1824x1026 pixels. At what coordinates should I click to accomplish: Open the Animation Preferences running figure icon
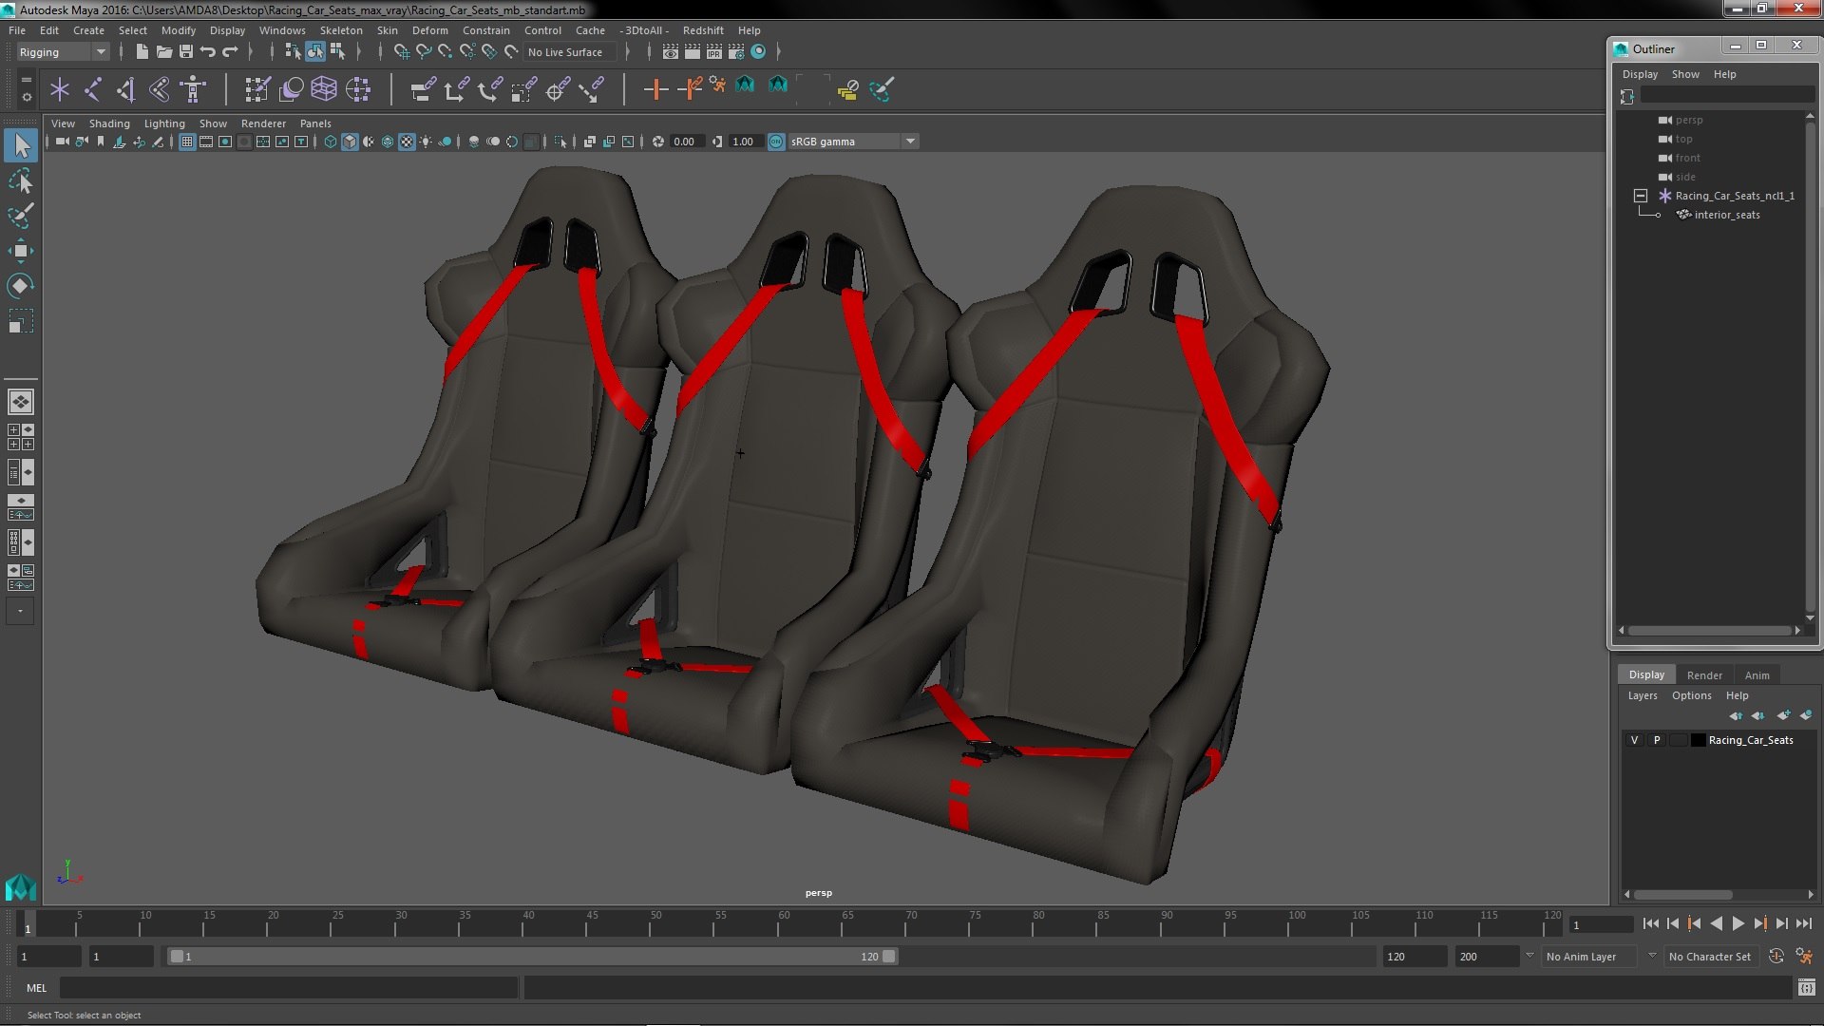[1804, 957]
